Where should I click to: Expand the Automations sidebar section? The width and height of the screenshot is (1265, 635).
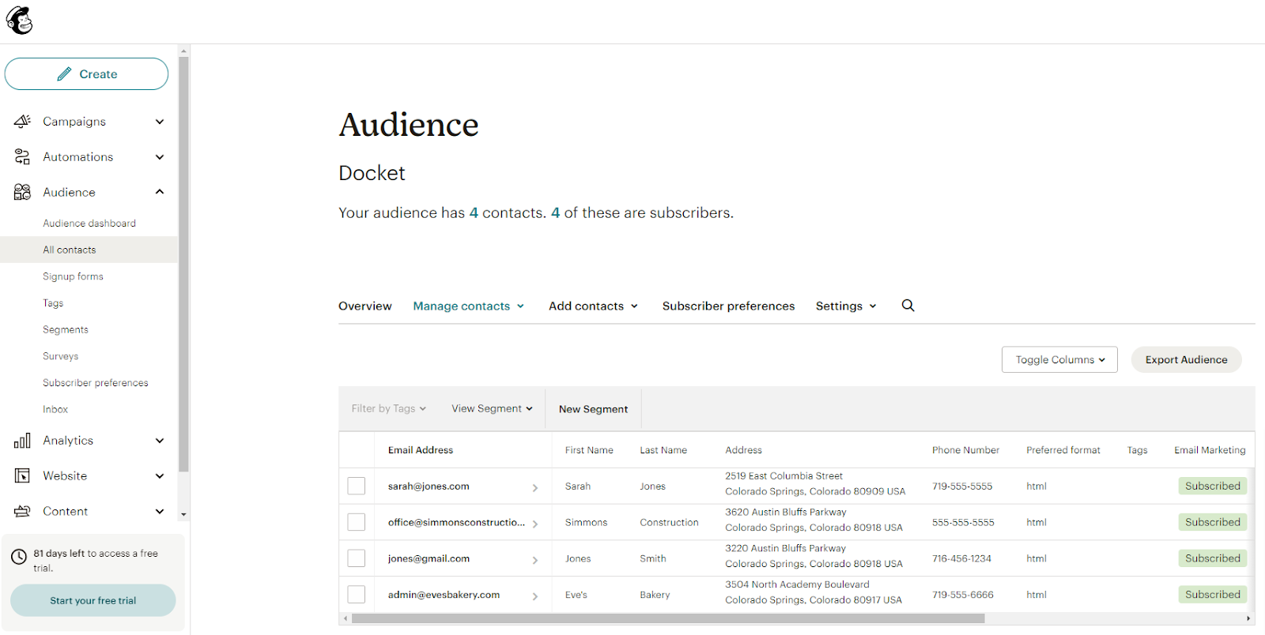(x=160, y=157)
